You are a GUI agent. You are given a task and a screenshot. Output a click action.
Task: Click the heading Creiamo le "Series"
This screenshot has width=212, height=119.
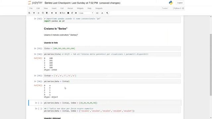[56, 29]
